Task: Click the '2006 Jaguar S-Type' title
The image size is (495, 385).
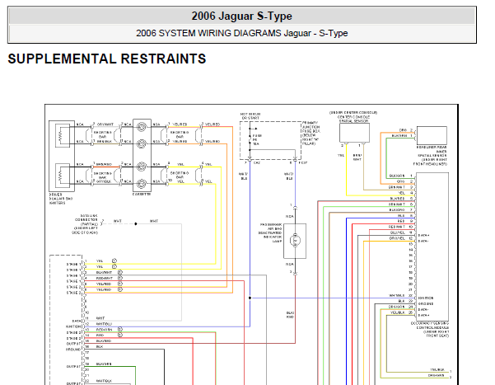Action: click(242, 16)
